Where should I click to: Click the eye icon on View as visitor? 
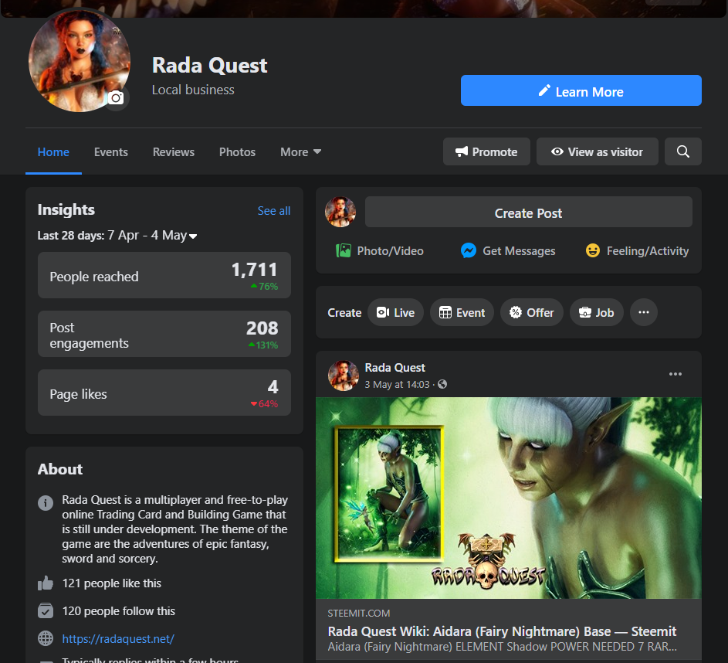[x=557, y=152]
